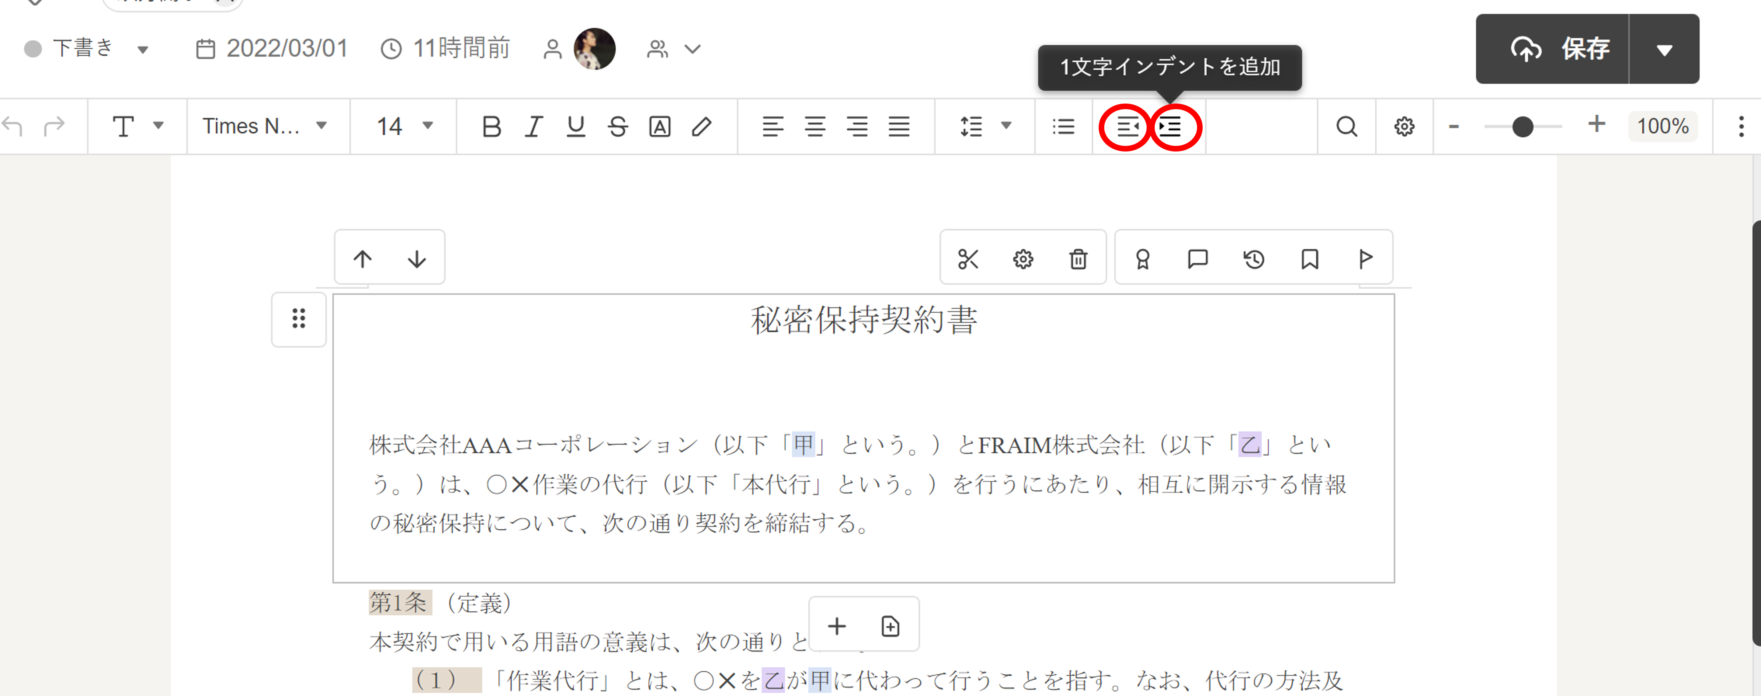Toggle italic formatting
This screenshot has height=696, width=1761.
pos(533,126)
